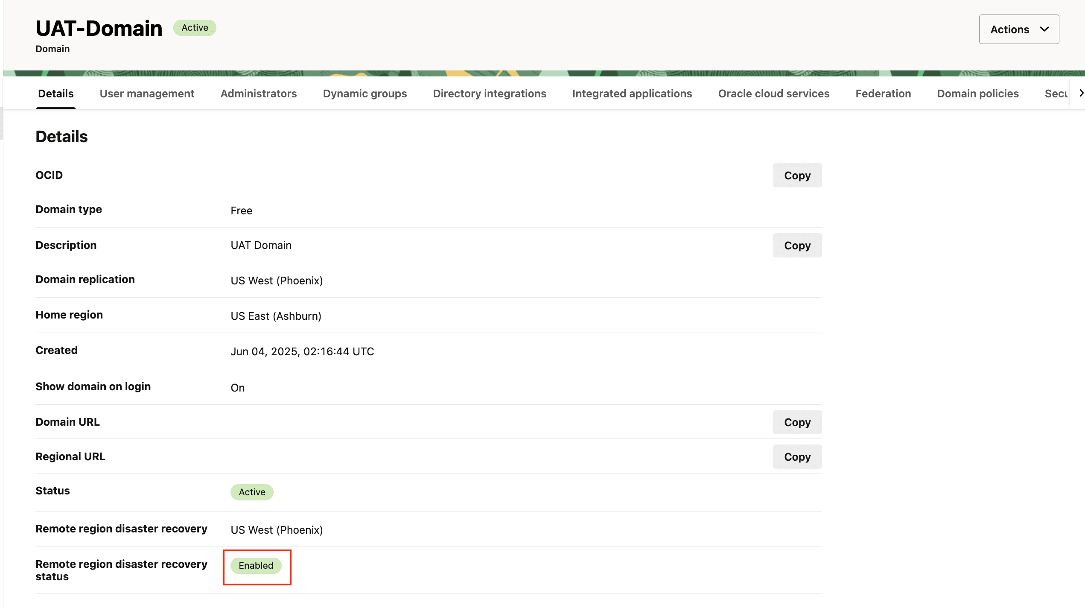
Task: Open the Federation tab
Action: pyautogui.click(x=883, y=94)
